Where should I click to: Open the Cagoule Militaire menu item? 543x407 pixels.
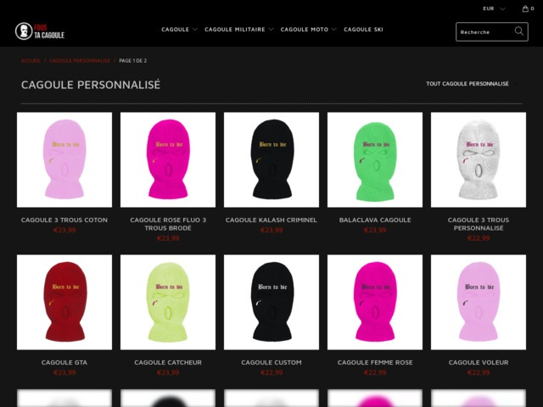point(235,30)
